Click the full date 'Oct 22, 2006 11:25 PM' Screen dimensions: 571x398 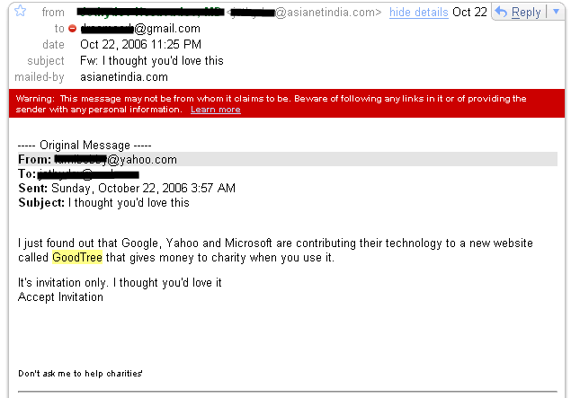(x=140, y=45)
